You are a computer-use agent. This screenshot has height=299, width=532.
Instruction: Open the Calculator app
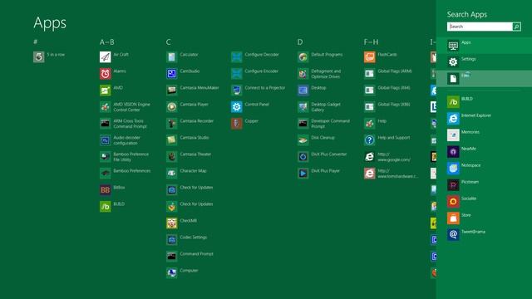[x=182, y=57]
